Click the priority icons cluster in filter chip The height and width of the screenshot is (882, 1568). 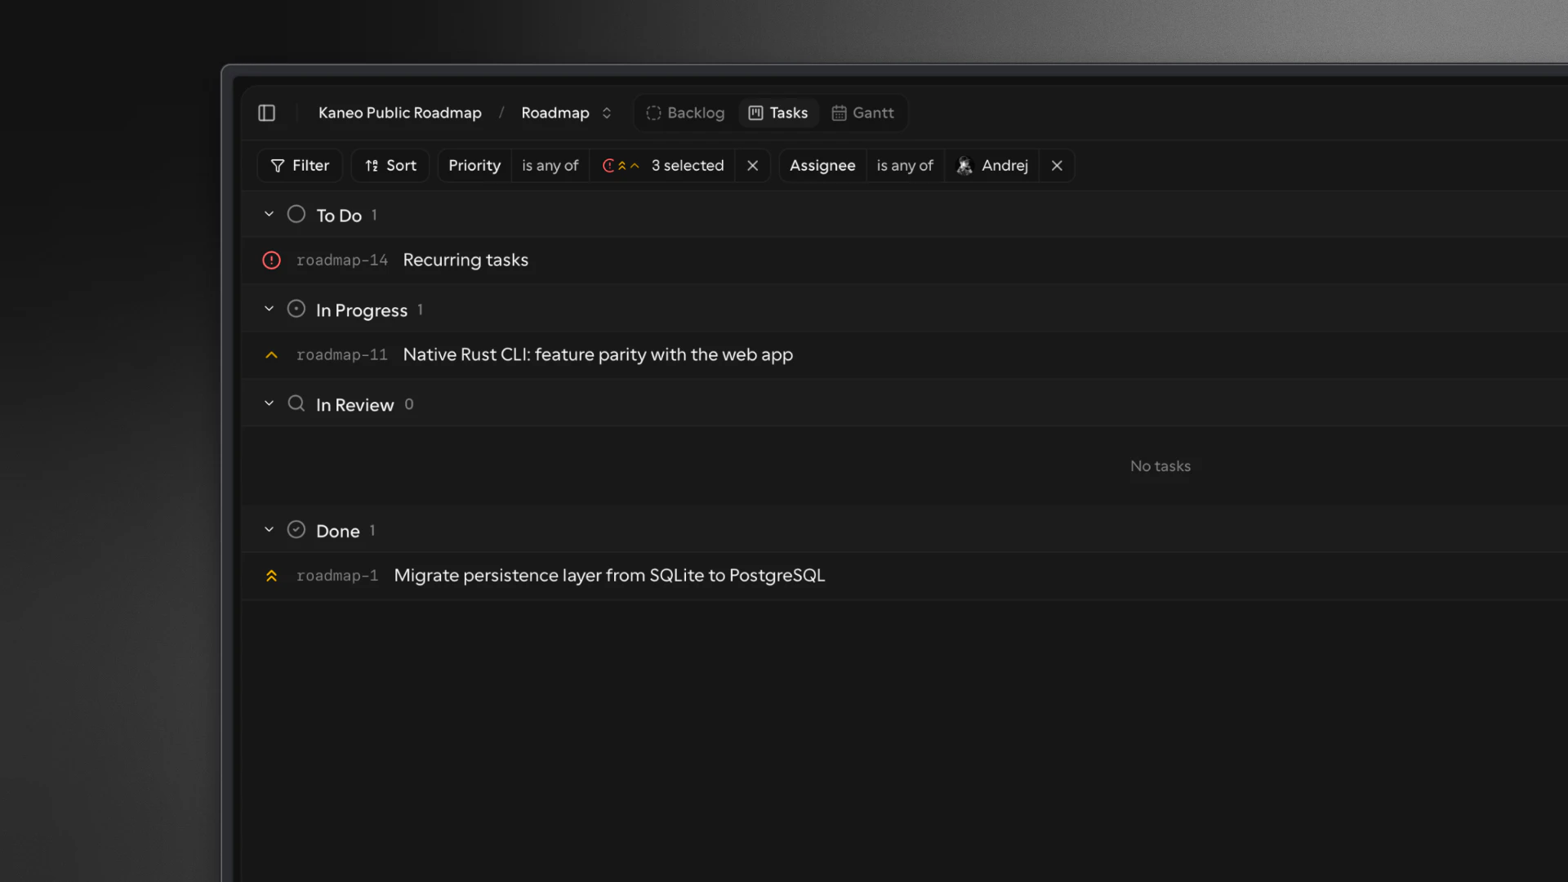click(621, 166)
